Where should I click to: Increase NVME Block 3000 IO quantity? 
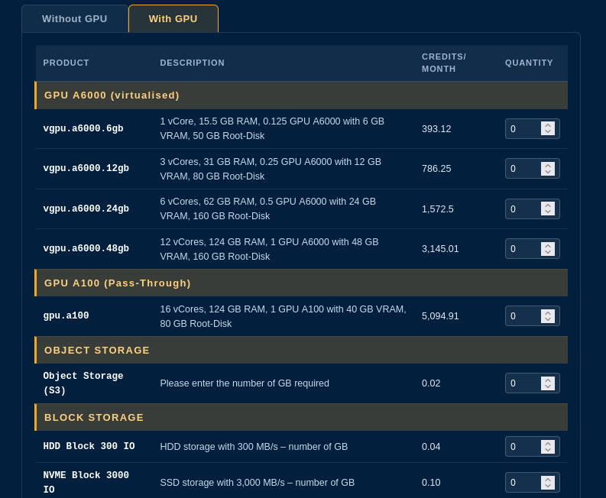click(x=548, y=479)
